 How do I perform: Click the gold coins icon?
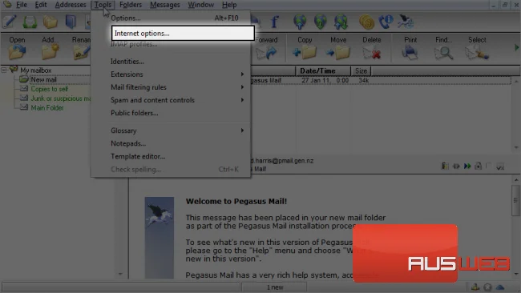click(x=366, y=22)
